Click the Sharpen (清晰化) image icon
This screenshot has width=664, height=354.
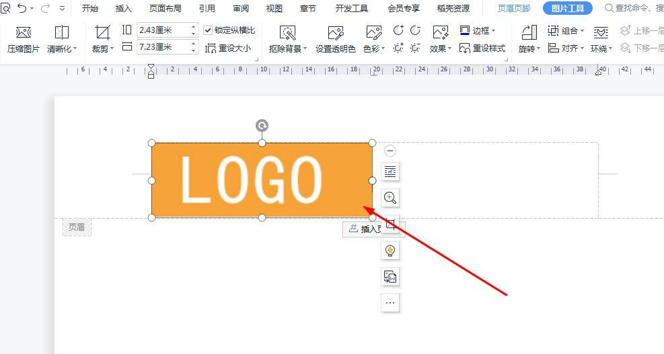(62, 32)
